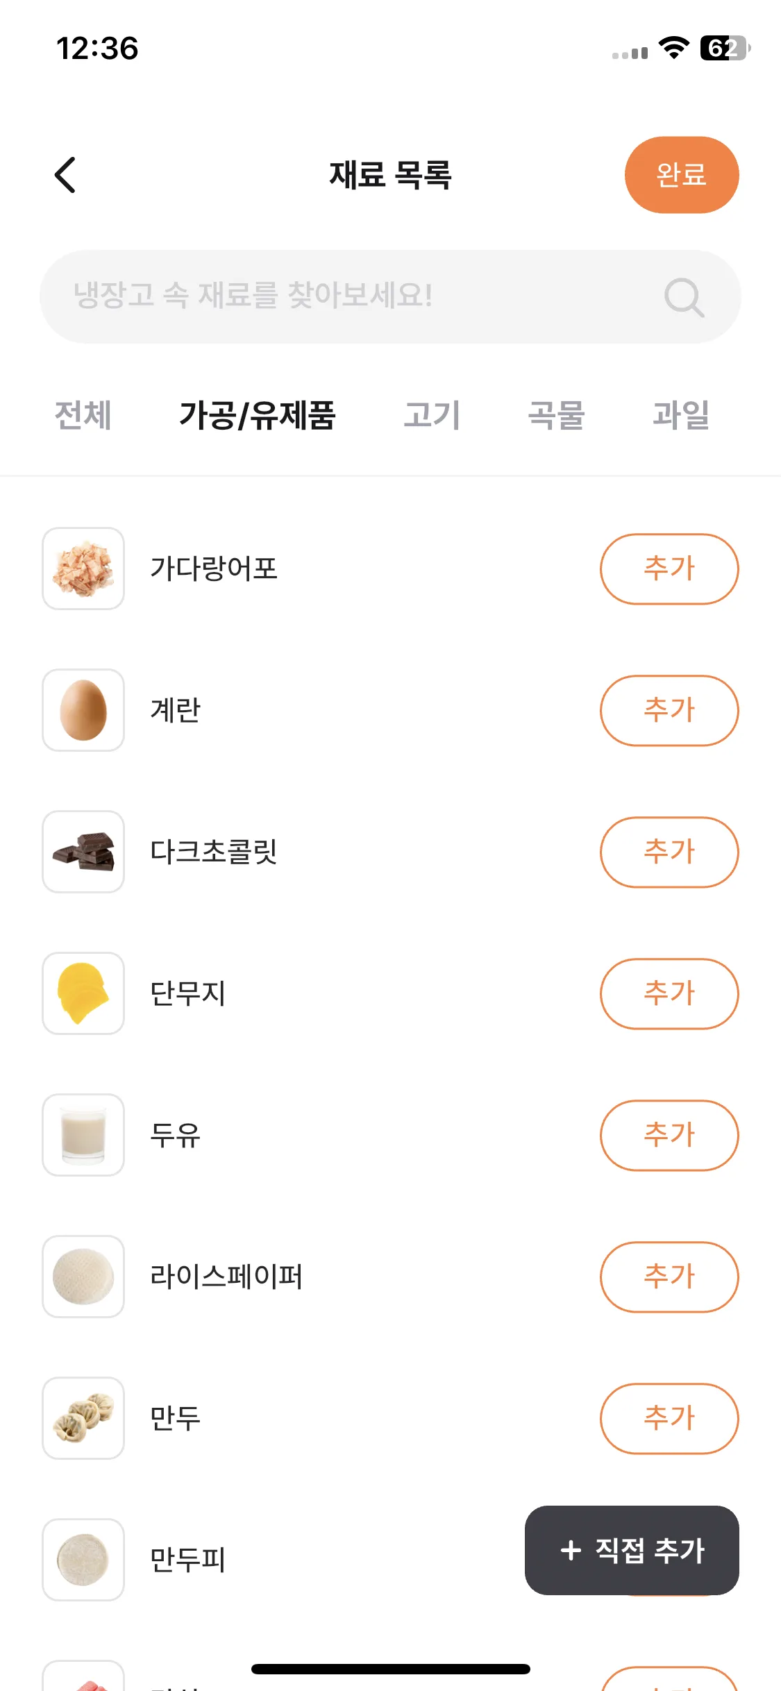The image size is (781, 1691).
Task: Focus the ingredient search field
Action: pos(390,296)
